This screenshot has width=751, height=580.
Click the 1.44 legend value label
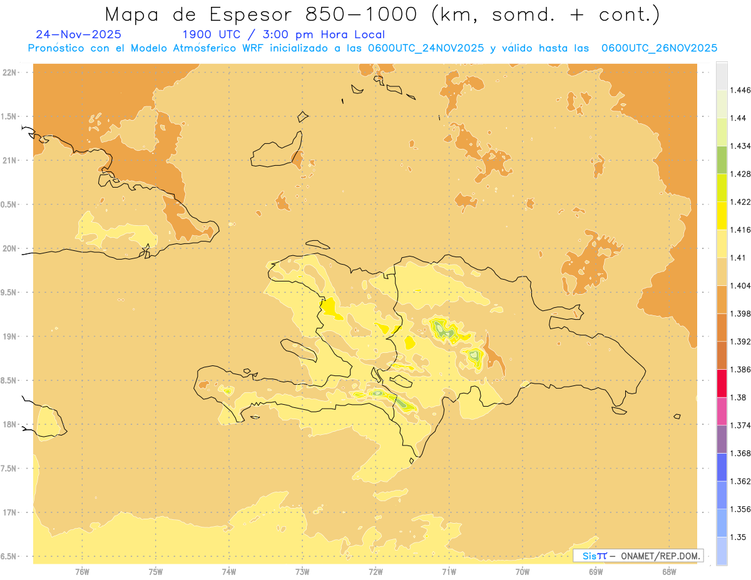tap(737, 118)
